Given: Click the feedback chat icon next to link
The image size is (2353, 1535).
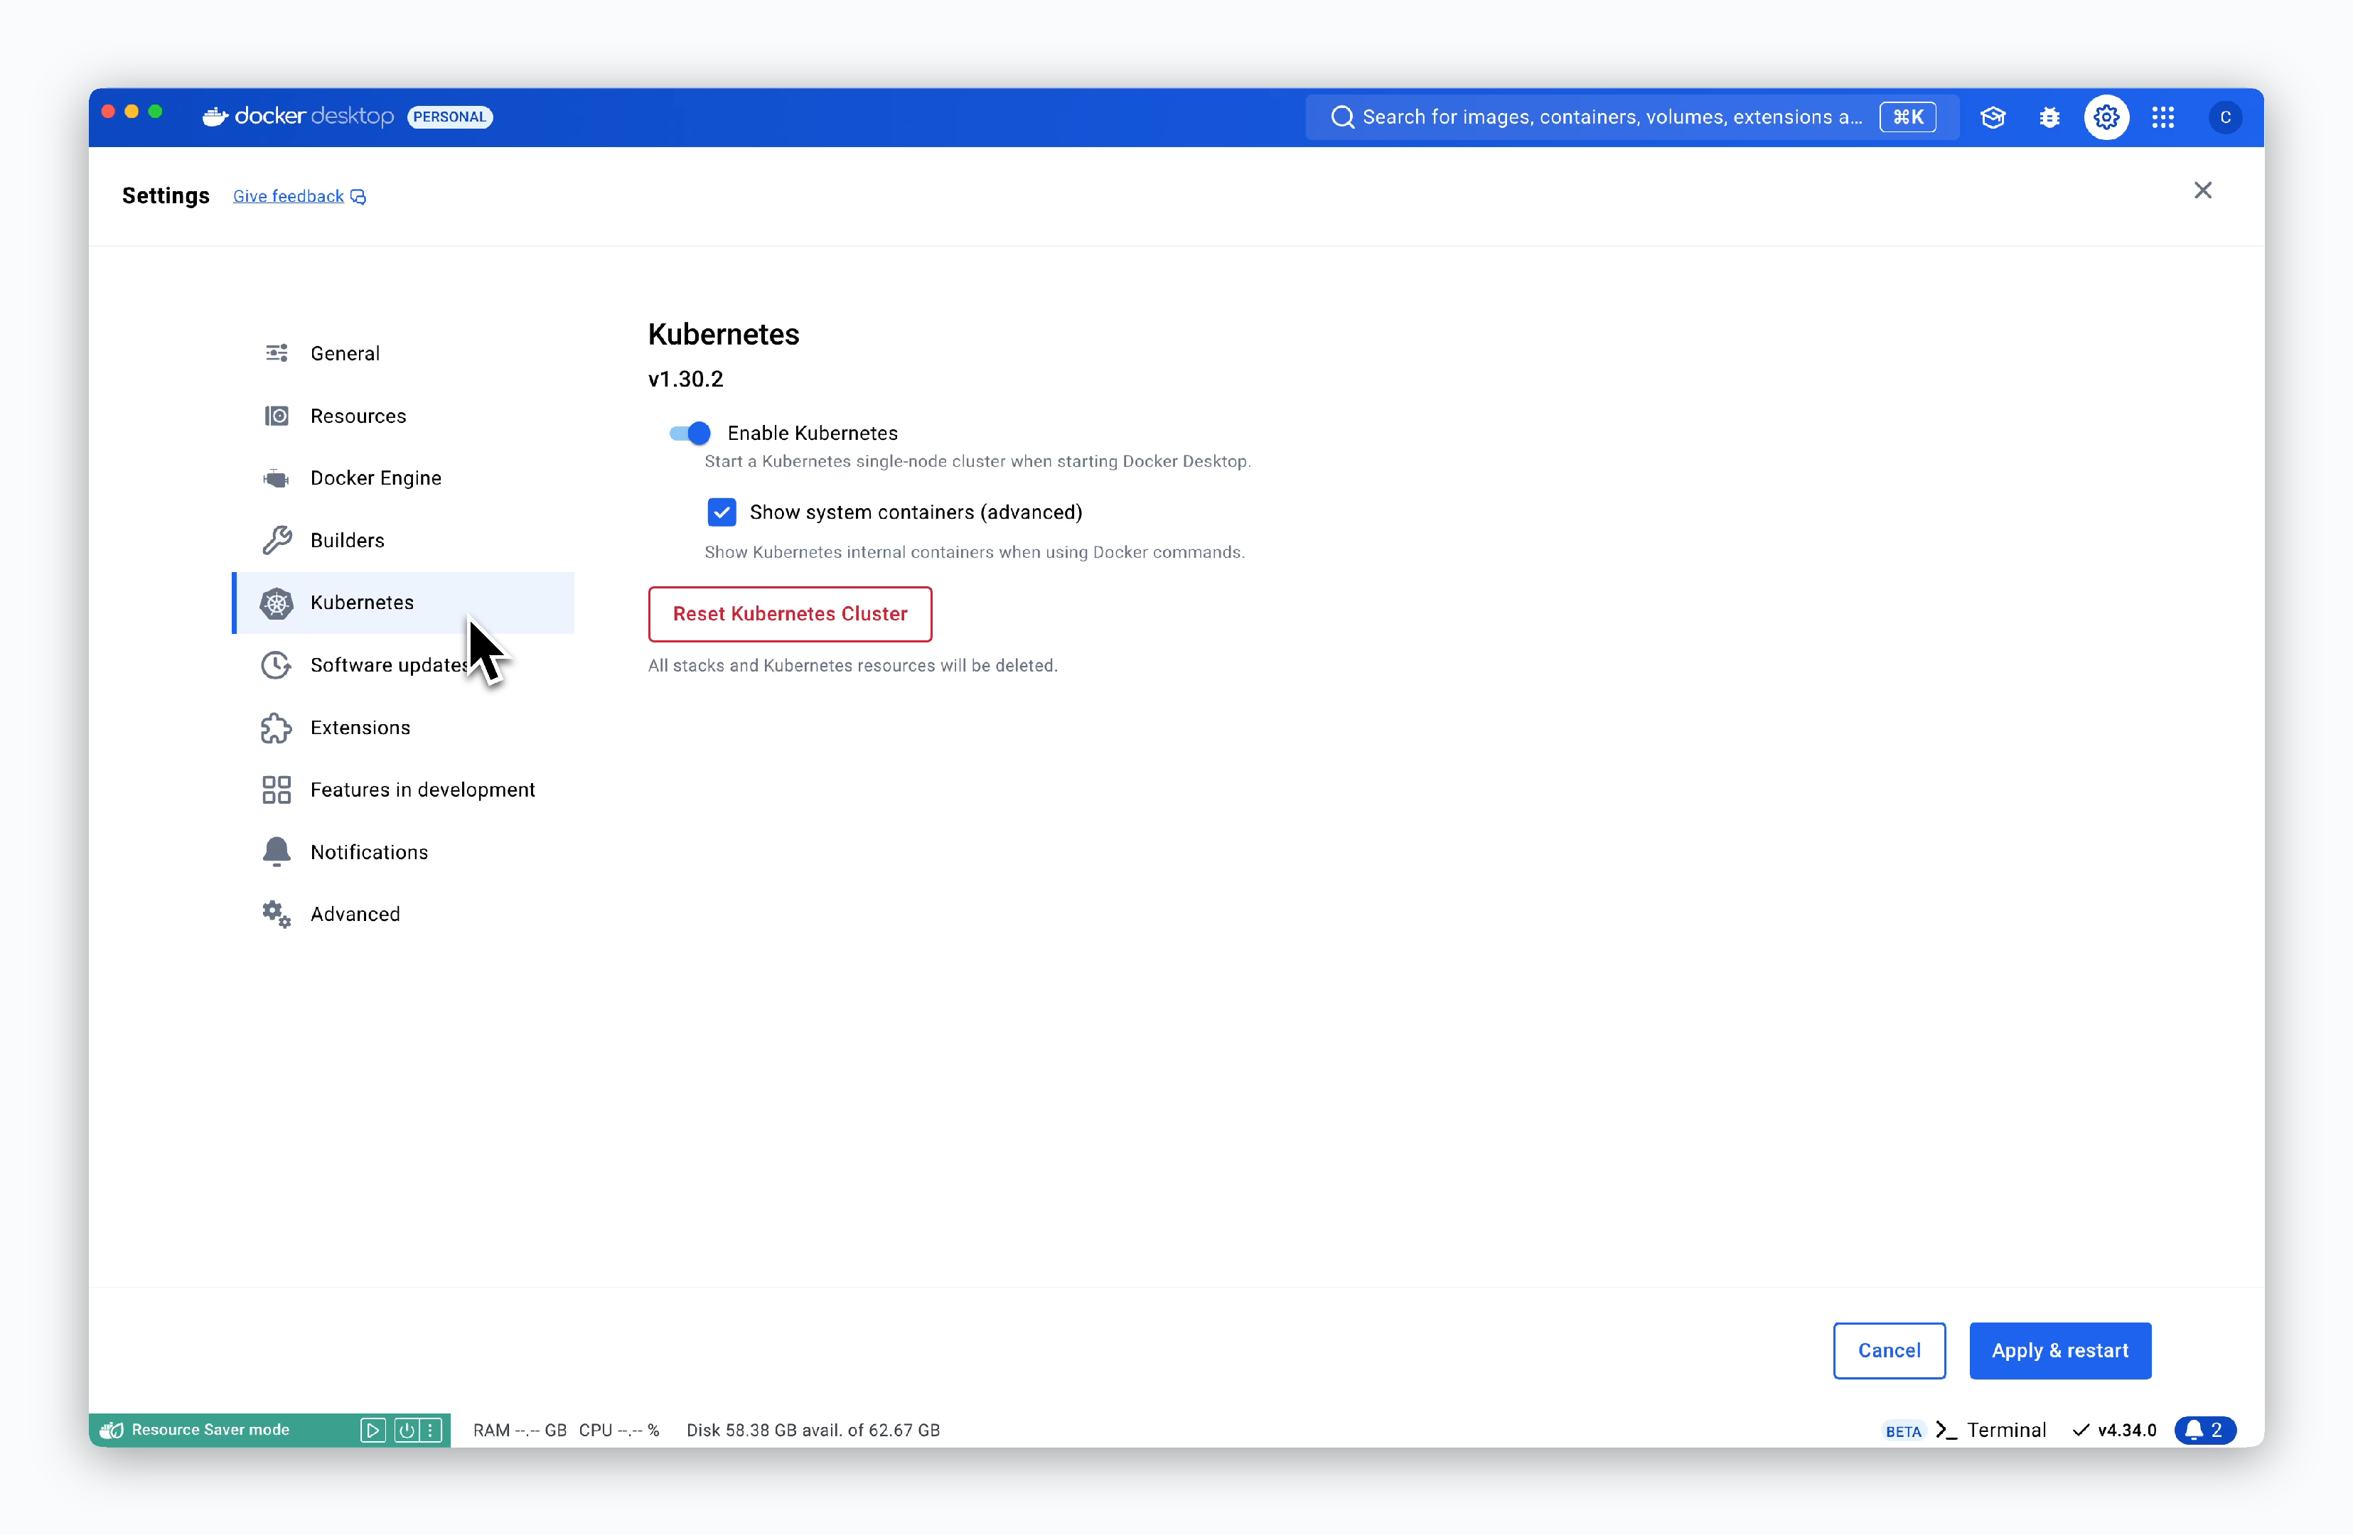Looking at the screenshot, I should pyautogui.click(x=359, y=197).
